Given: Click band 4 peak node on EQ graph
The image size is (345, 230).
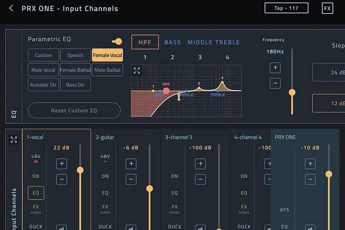Looking at the screenshot, I should click(x=222, y=82).
